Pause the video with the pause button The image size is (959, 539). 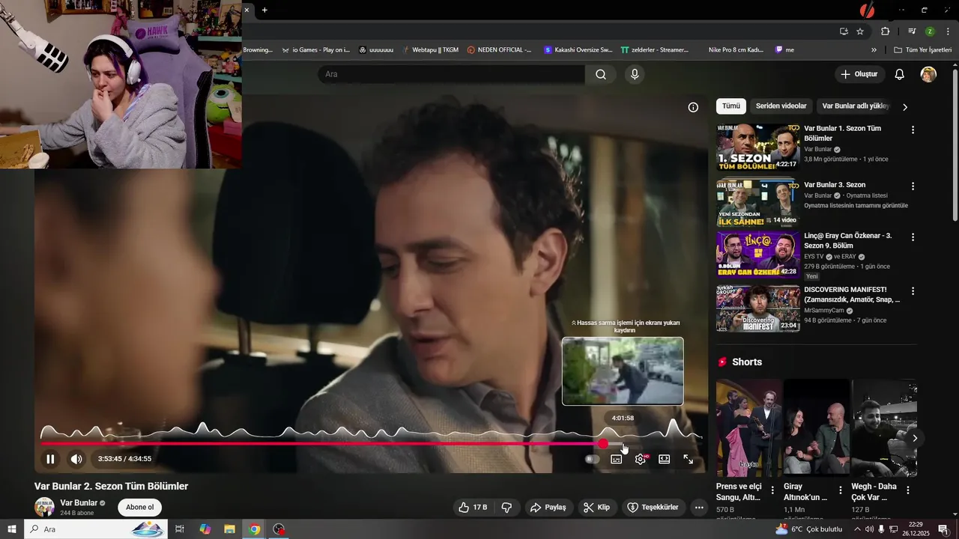click(50, 459)
